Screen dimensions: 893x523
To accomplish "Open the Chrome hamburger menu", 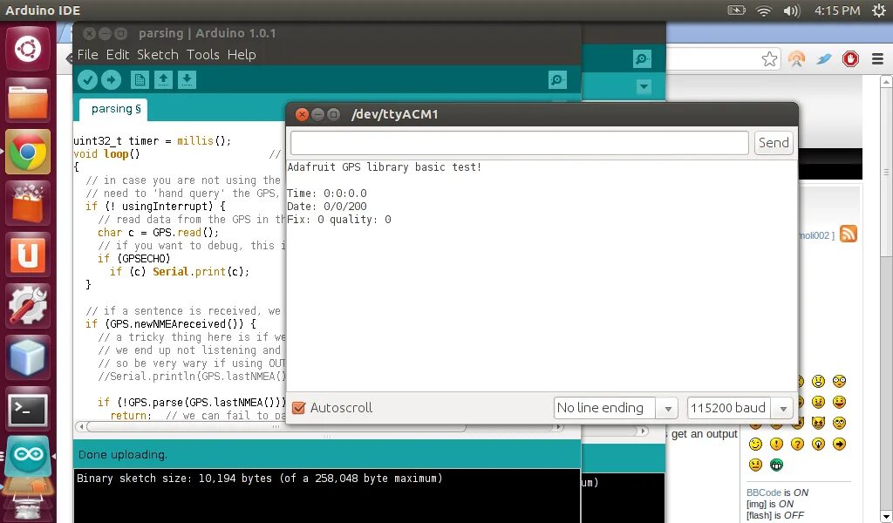I will pos(877,58).
